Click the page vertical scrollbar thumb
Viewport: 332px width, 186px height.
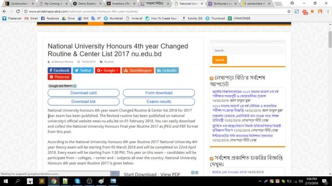(x=330, y=39)
